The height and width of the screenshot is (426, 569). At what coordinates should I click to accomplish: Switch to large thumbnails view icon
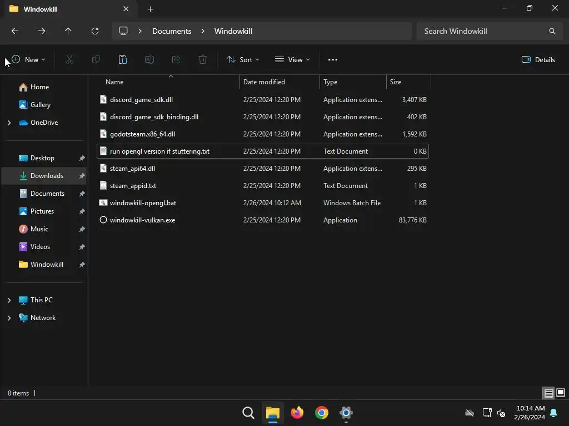[x=561, y=393]
